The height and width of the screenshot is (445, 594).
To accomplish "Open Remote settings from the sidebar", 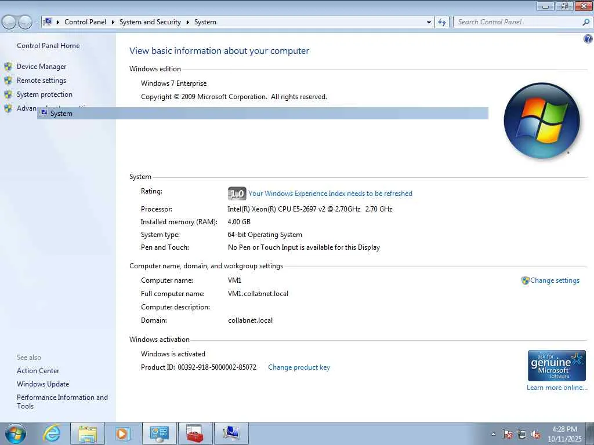I will click(x=41, y=81).
